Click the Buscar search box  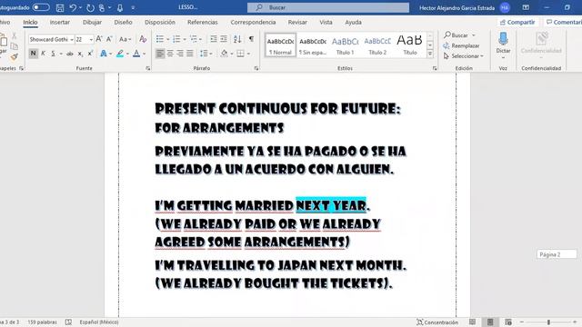[328, 7]
